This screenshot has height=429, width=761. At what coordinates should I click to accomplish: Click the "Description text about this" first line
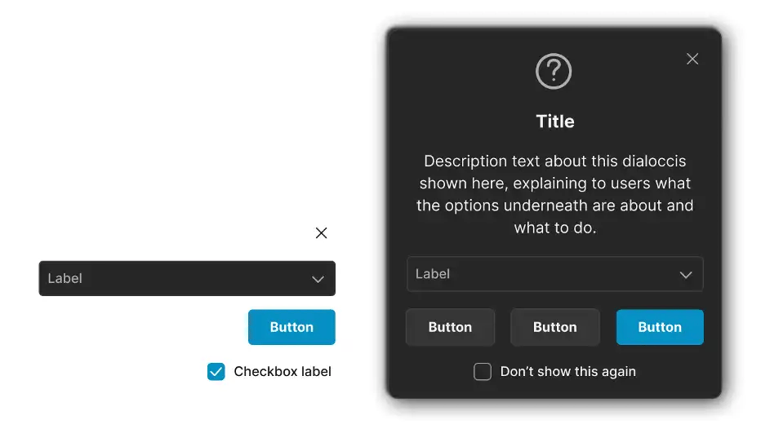[x=555, y=161]
